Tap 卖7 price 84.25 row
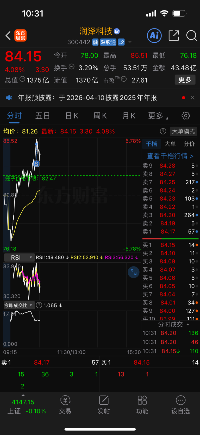Screen dimensions: 200x435 tap(170, 182)
